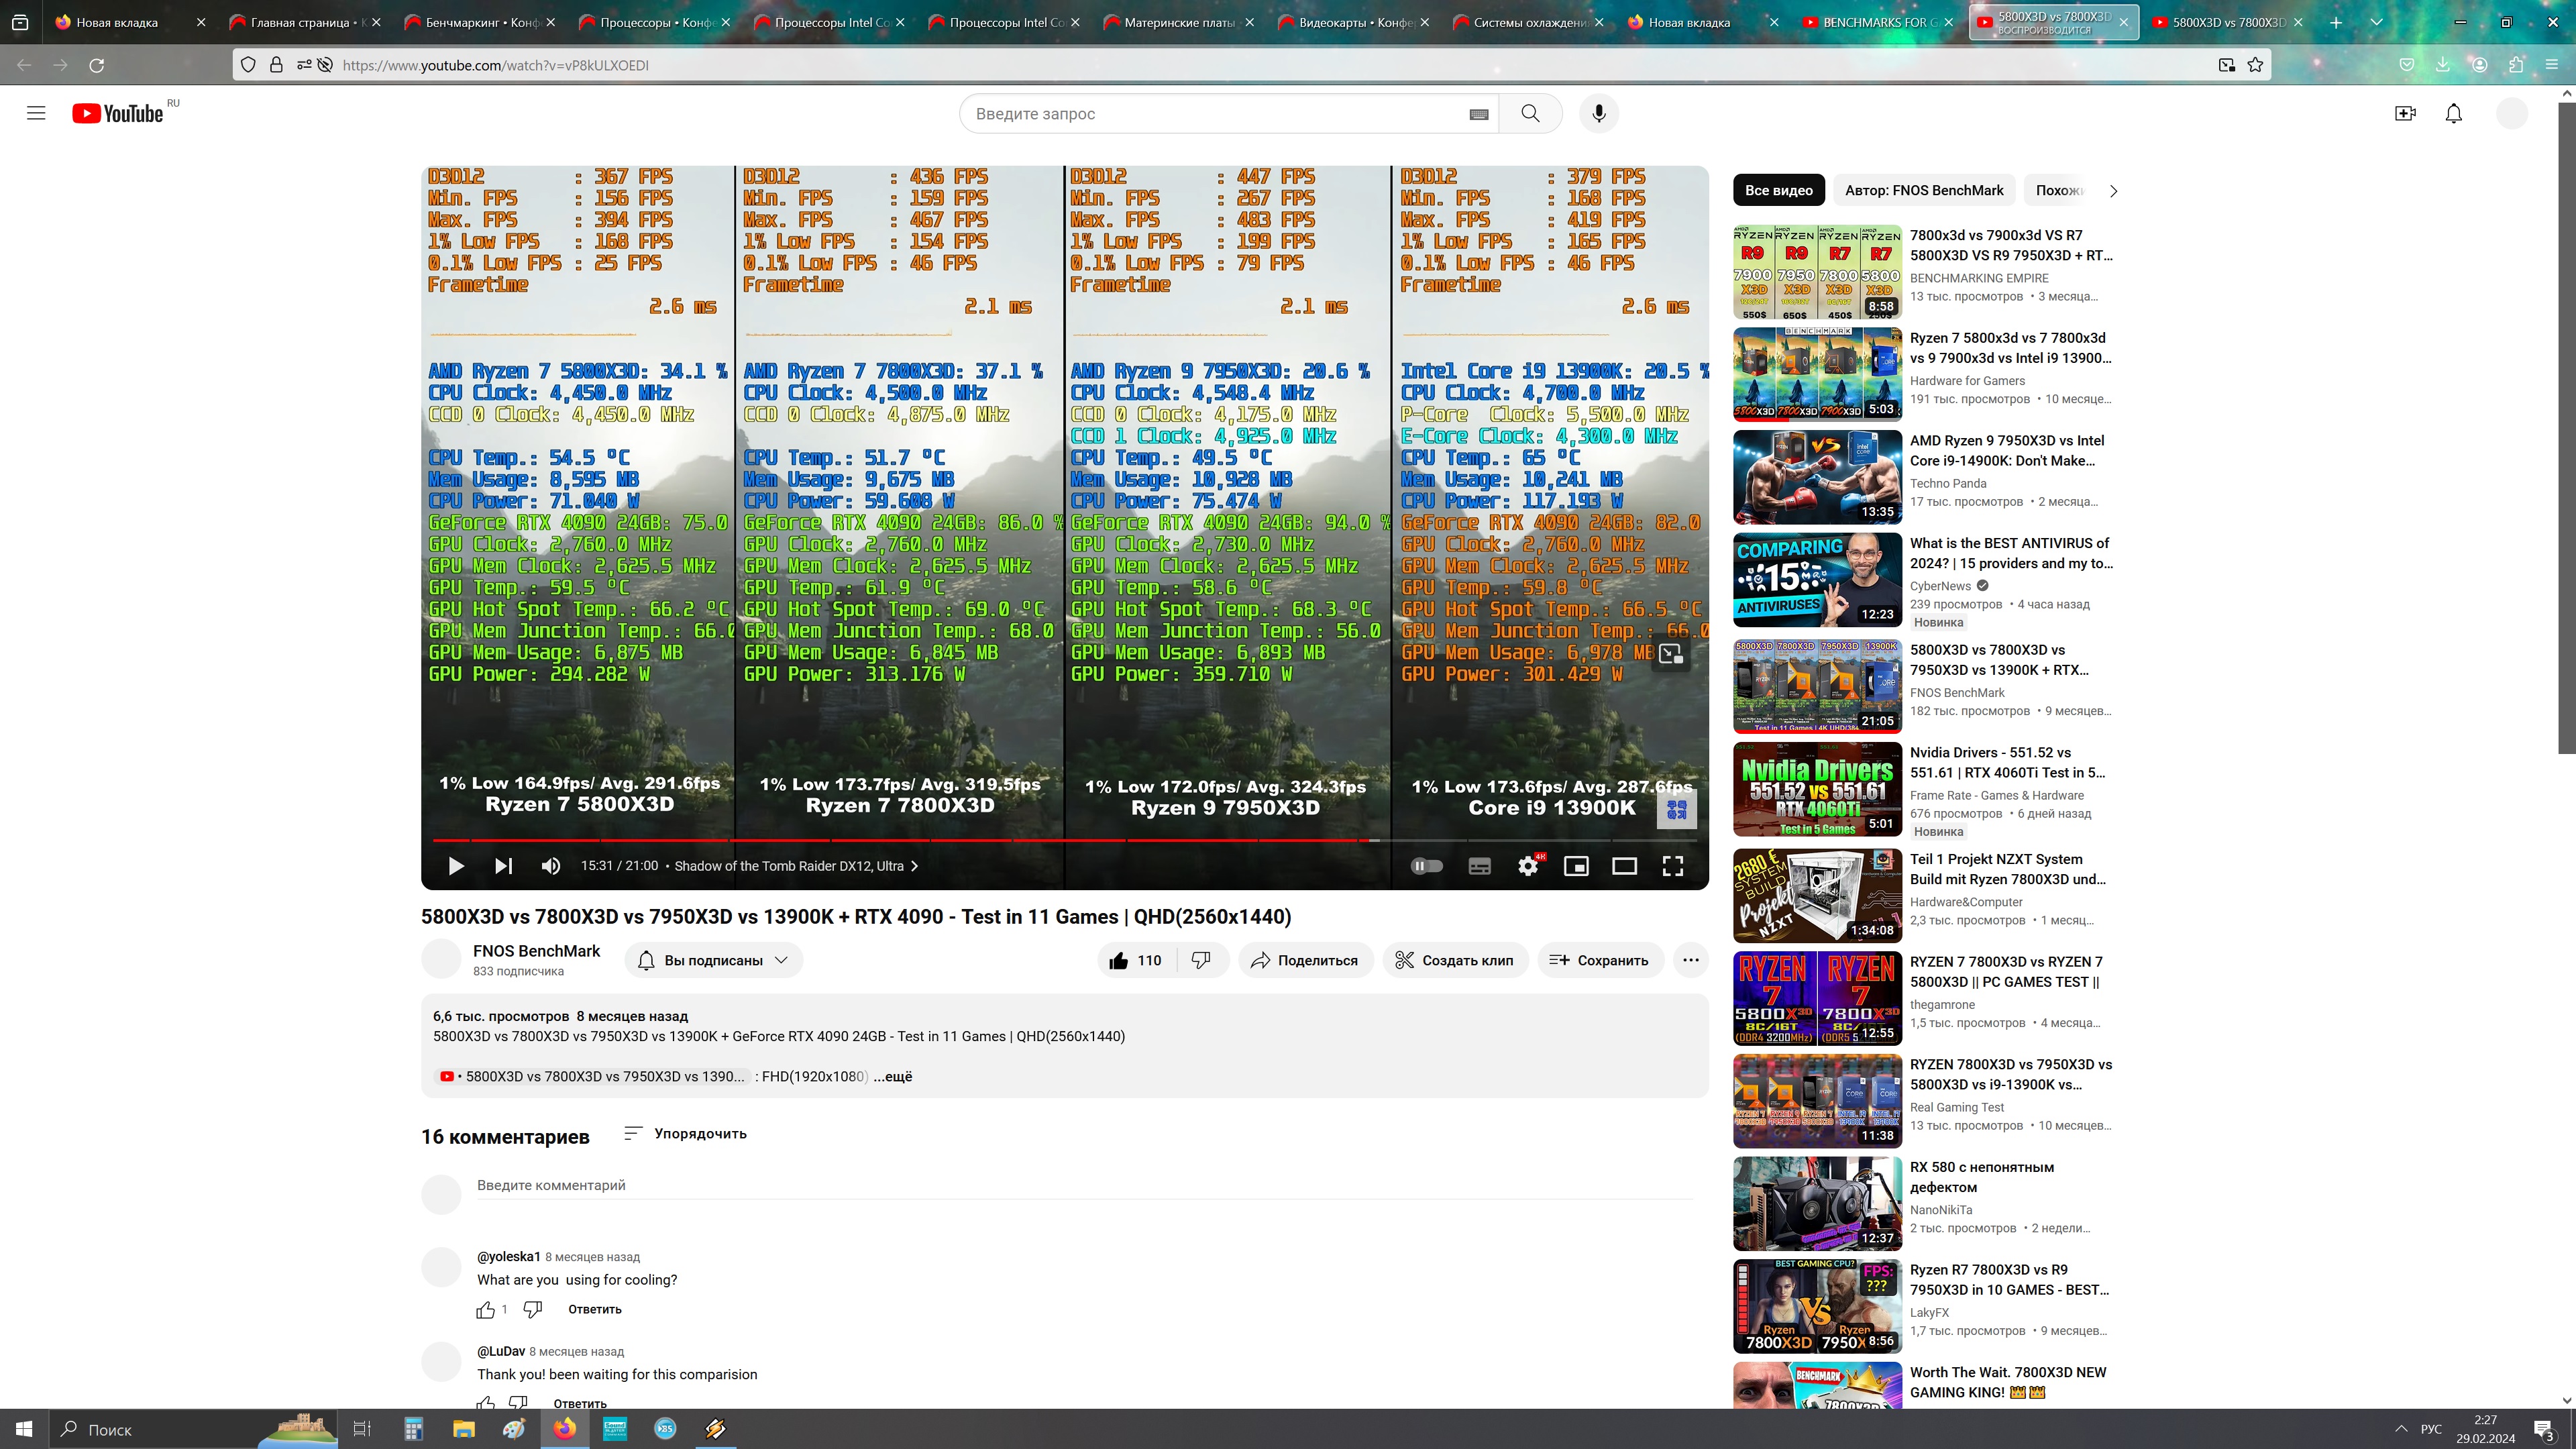
Task: Enable miniplayer mode
Action: point(1576,866)
